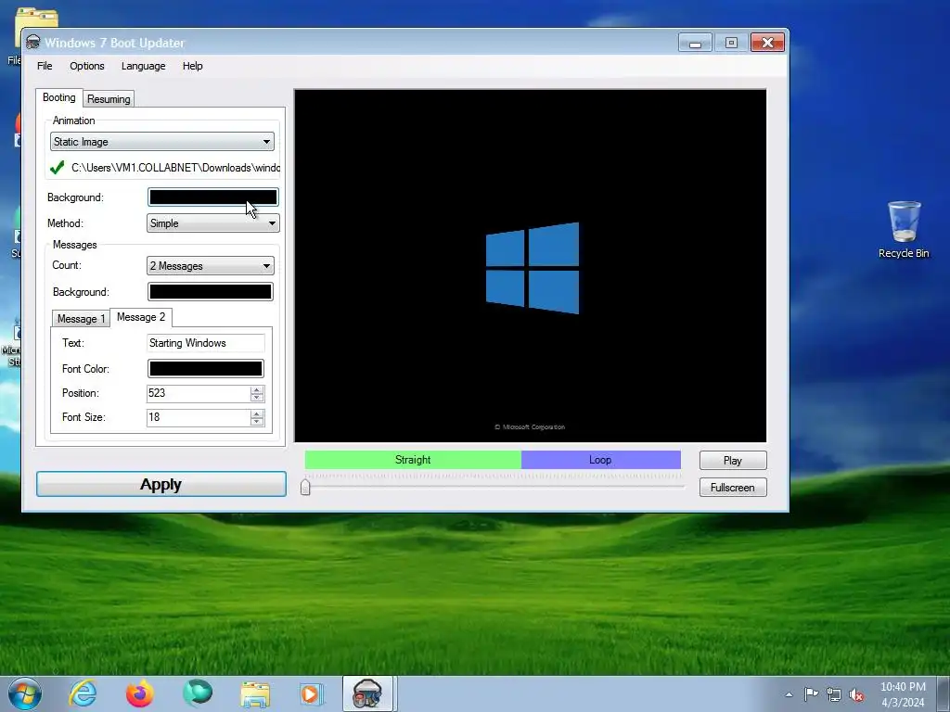Switch to the Resuming tab
Viewport: 950px width, 712px height.
tap(109, 98)
